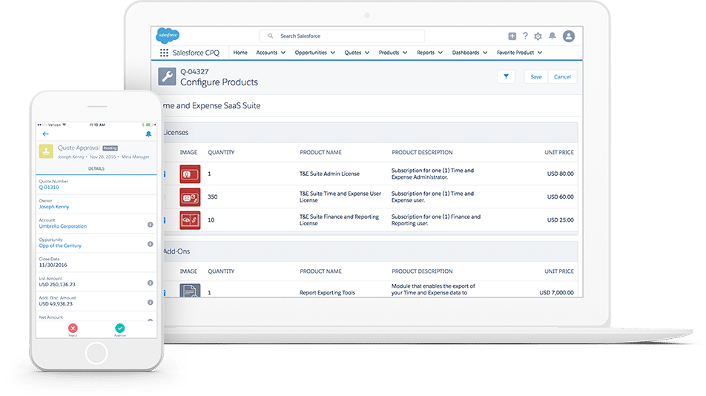This screenshot has width=706, height=396.
Task: Click the USD 80.00 unit price
Action: tap(560, 174)
